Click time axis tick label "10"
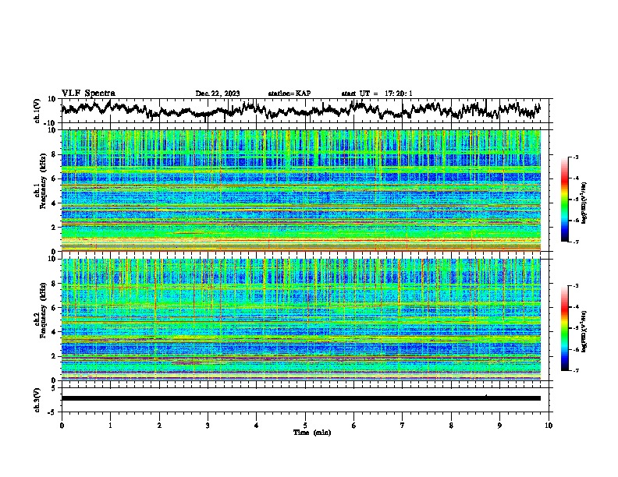618x477 pixels. (549, 426)
